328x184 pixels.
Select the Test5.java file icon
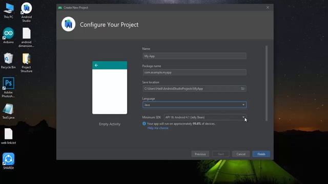click(x=8, y=111)
